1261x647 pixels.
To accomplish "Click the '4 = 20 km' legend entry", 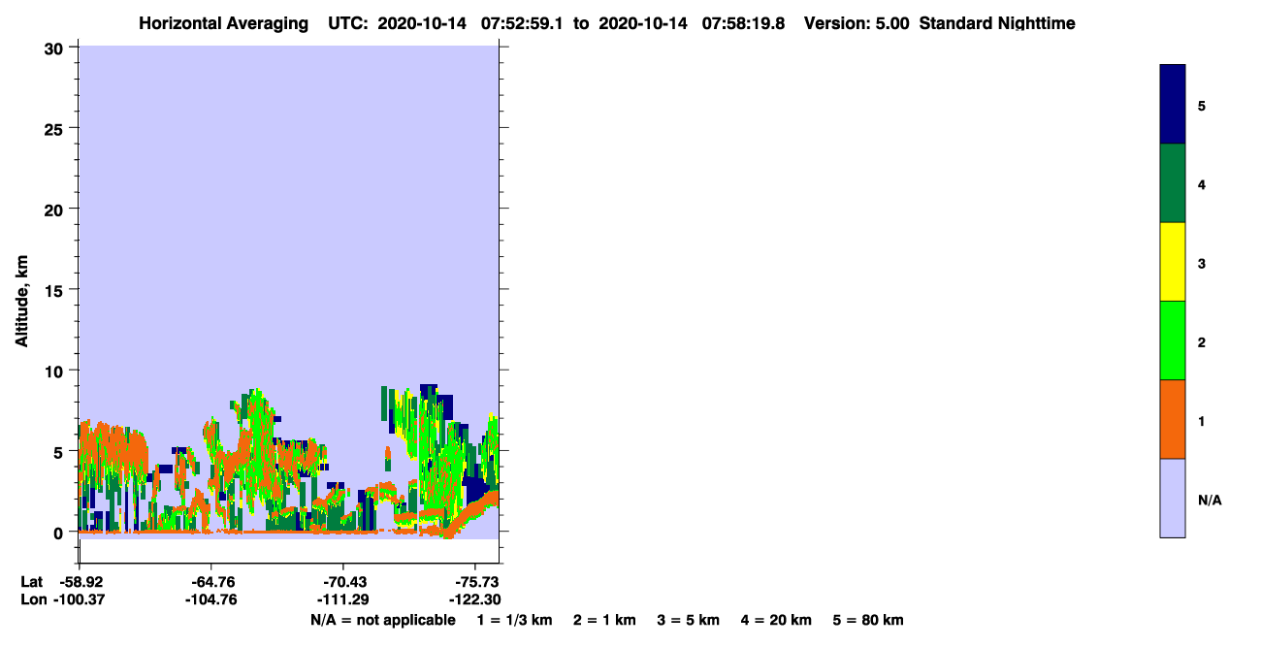I will point(776,620).
